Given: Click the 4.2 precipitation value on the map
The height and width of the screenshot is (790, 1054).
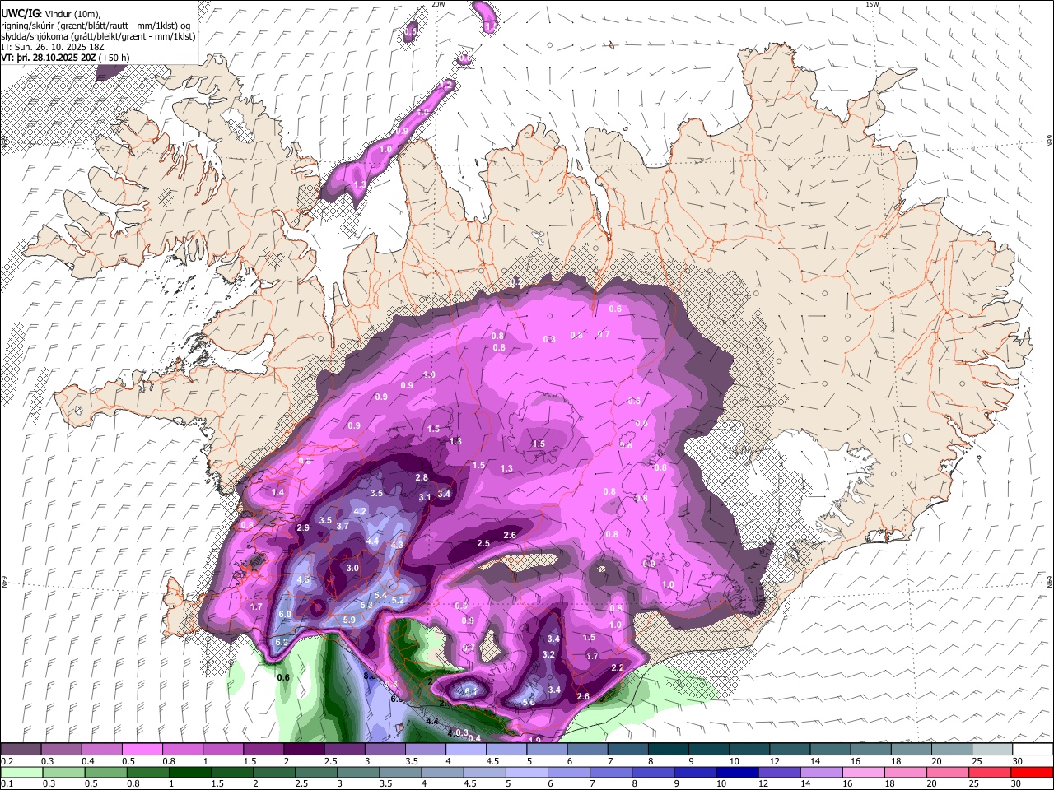Looking at the screenshot, I should tap(360, 511).
